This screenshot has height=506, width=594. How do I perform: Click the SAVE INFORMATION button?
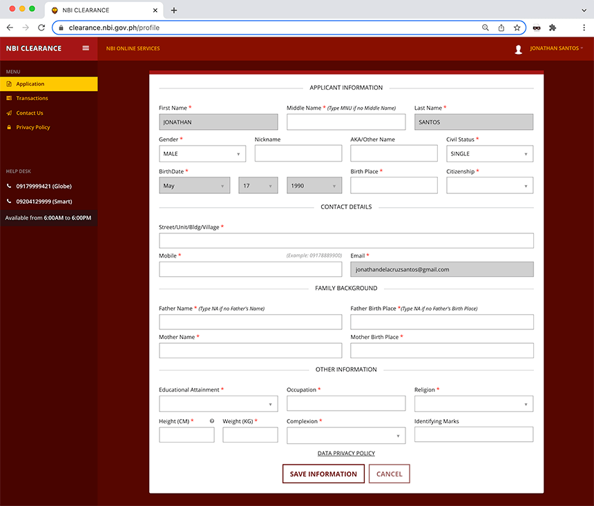coord(323,474)
